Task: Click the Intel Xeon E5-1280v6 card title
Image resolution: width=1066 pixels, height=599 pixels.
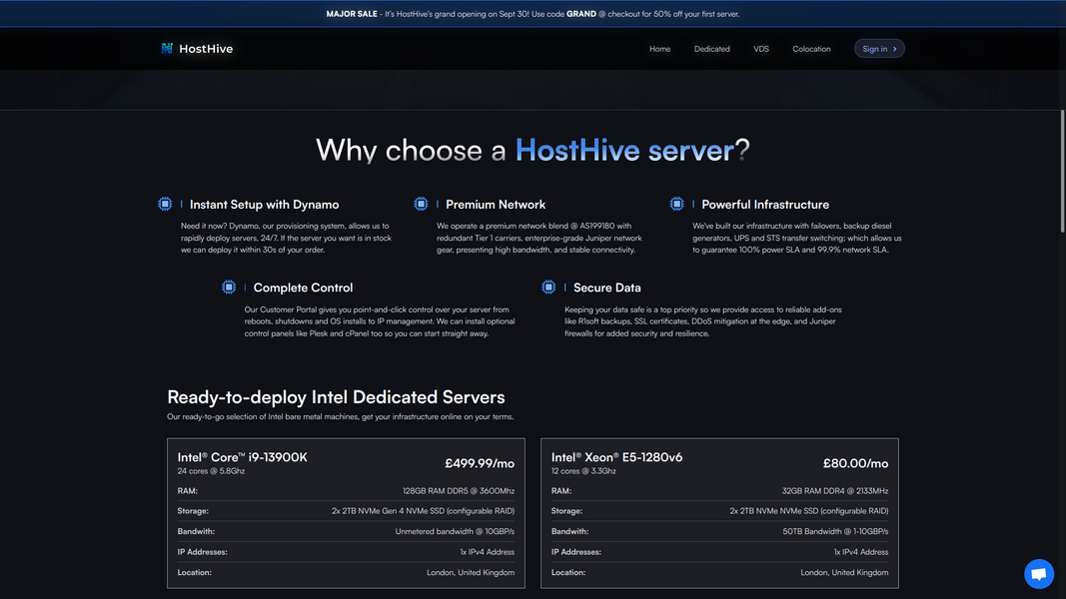Action: (616, 457)
